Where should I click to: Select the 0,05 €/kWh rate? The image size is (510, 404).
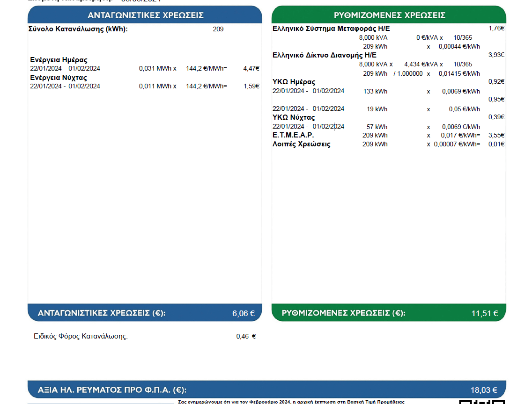(x=465, y=109)
